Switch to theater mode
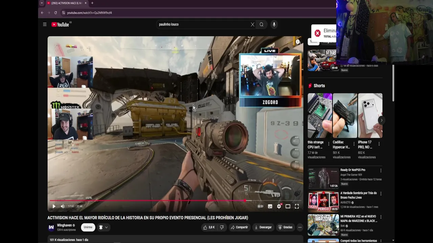 (288, 206)
